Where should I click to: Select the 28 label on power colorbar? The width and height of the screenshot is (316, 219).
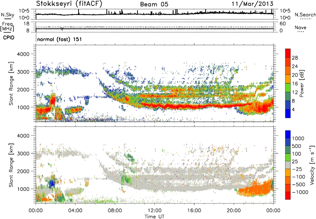[x=295, y=58]
